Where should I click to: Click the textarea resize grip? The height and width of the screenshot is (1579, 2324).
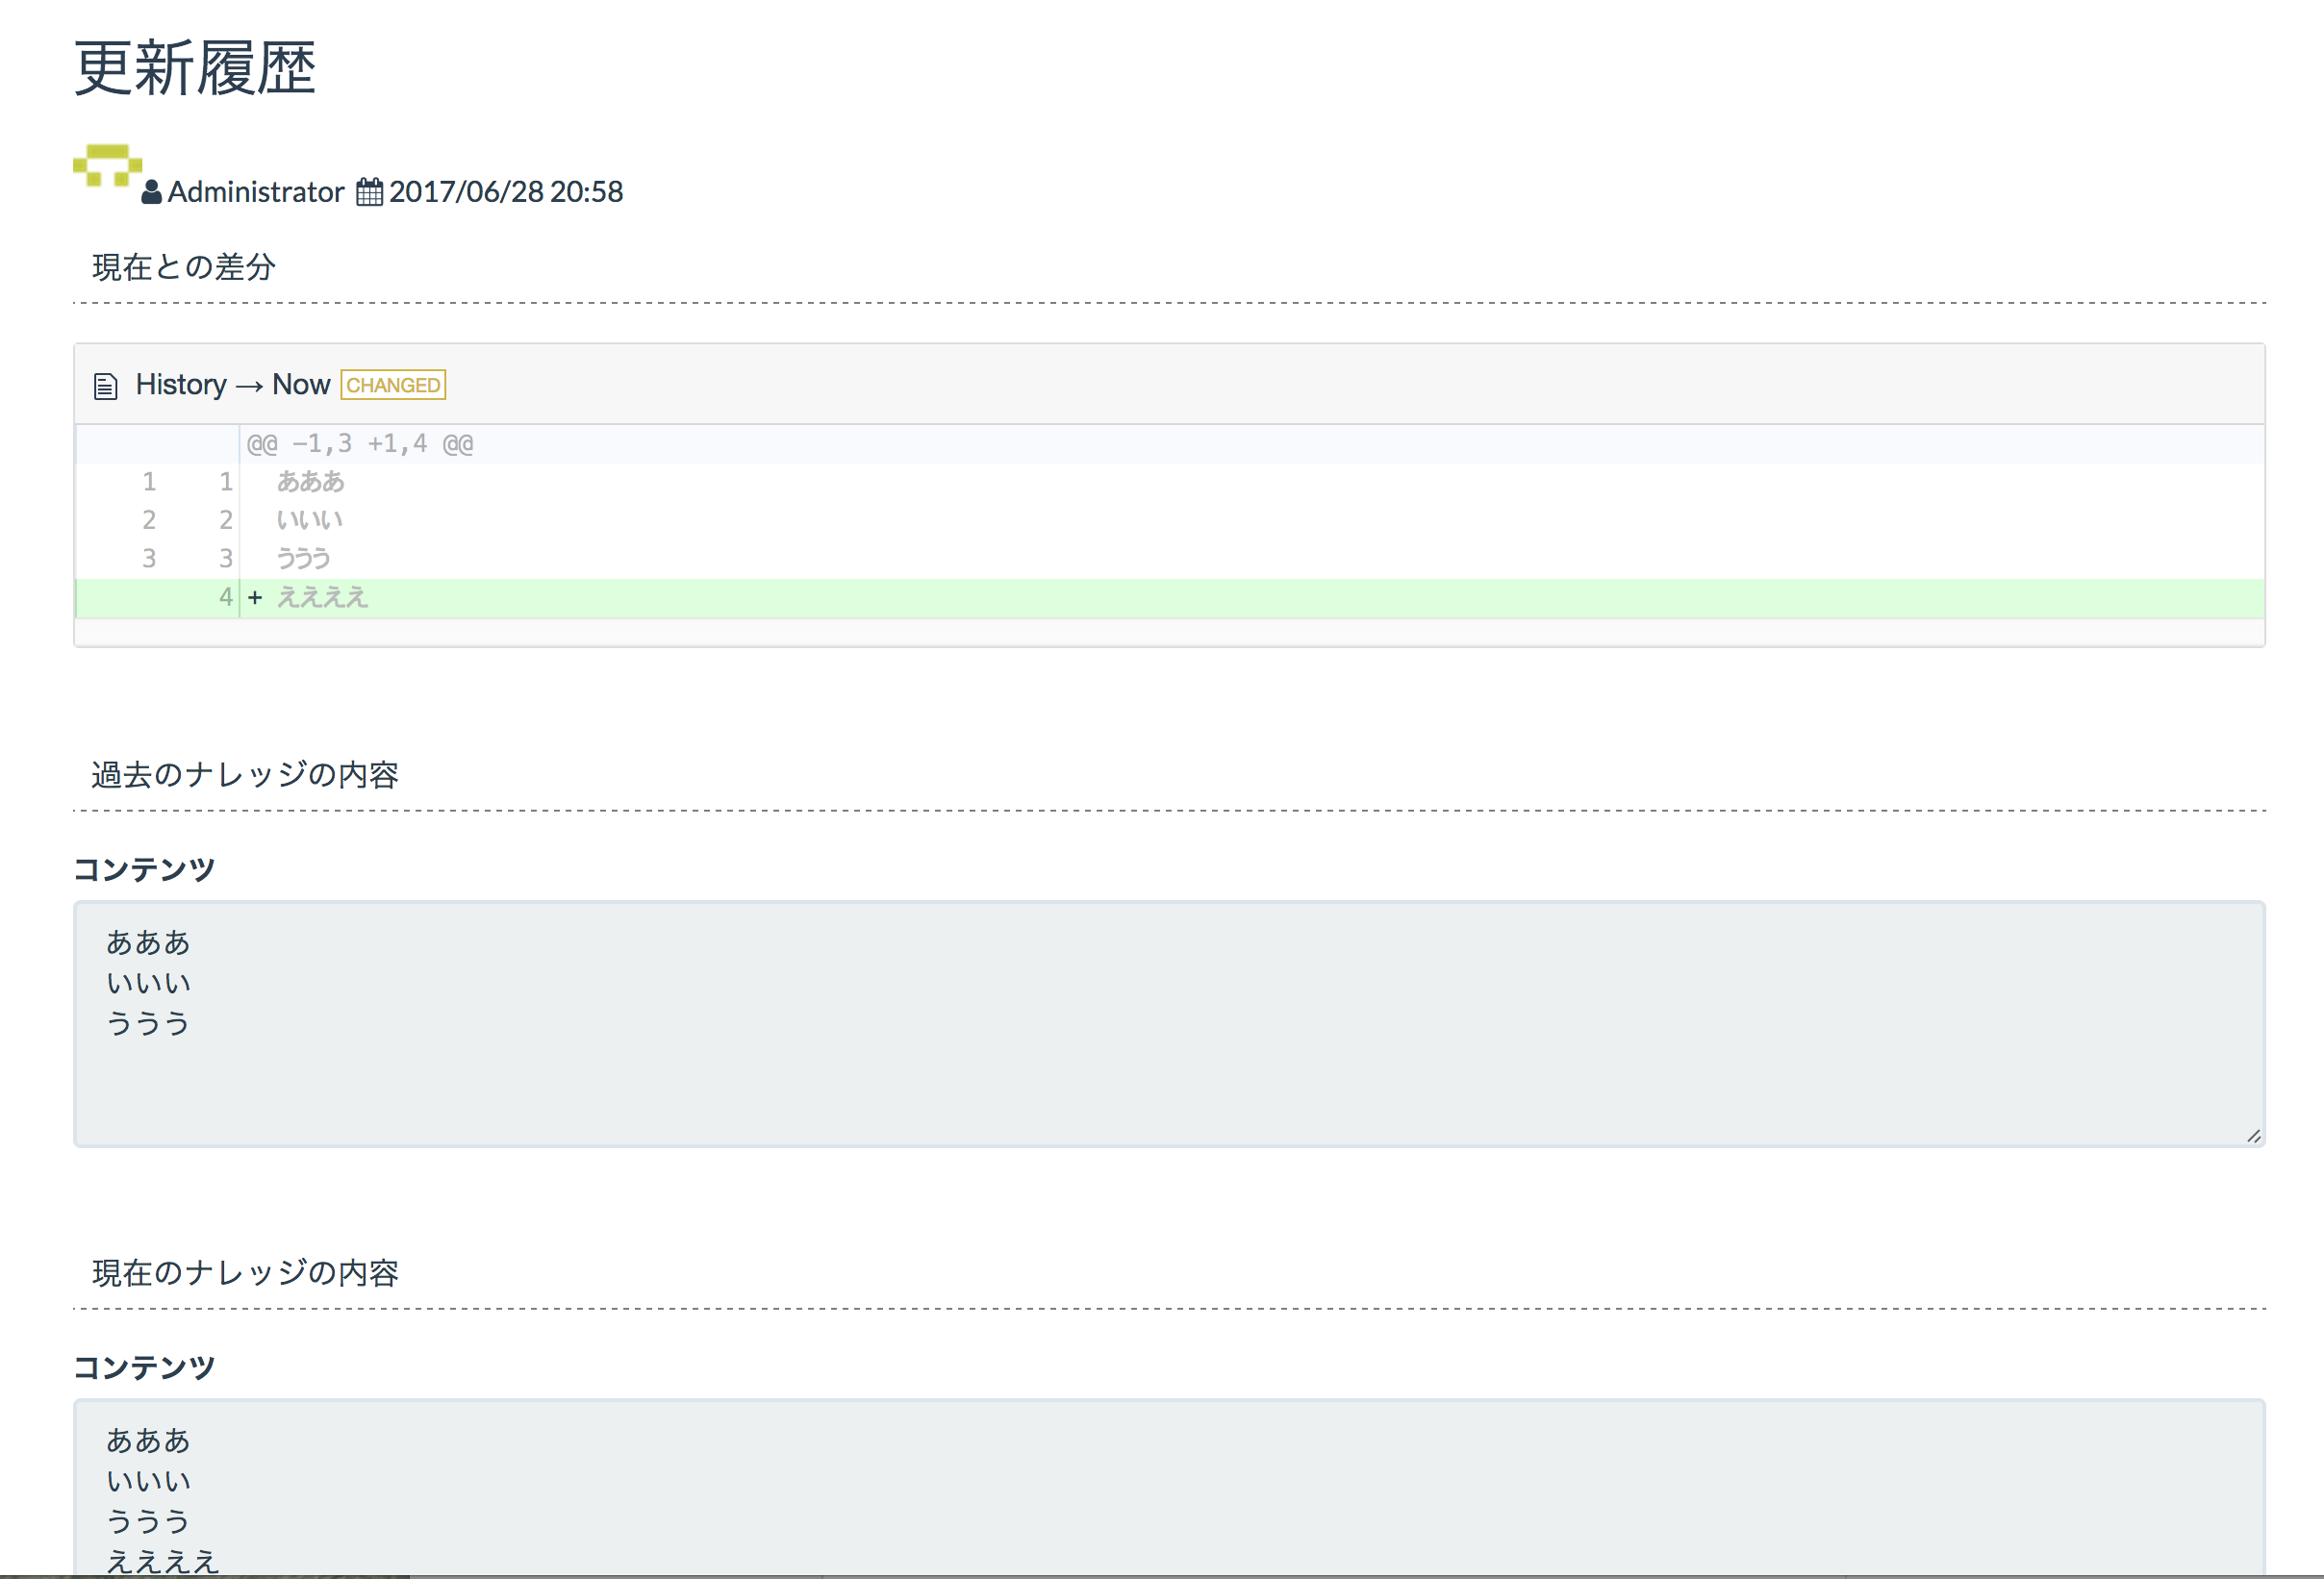pyautogui.click(x=2254, y=1135)
